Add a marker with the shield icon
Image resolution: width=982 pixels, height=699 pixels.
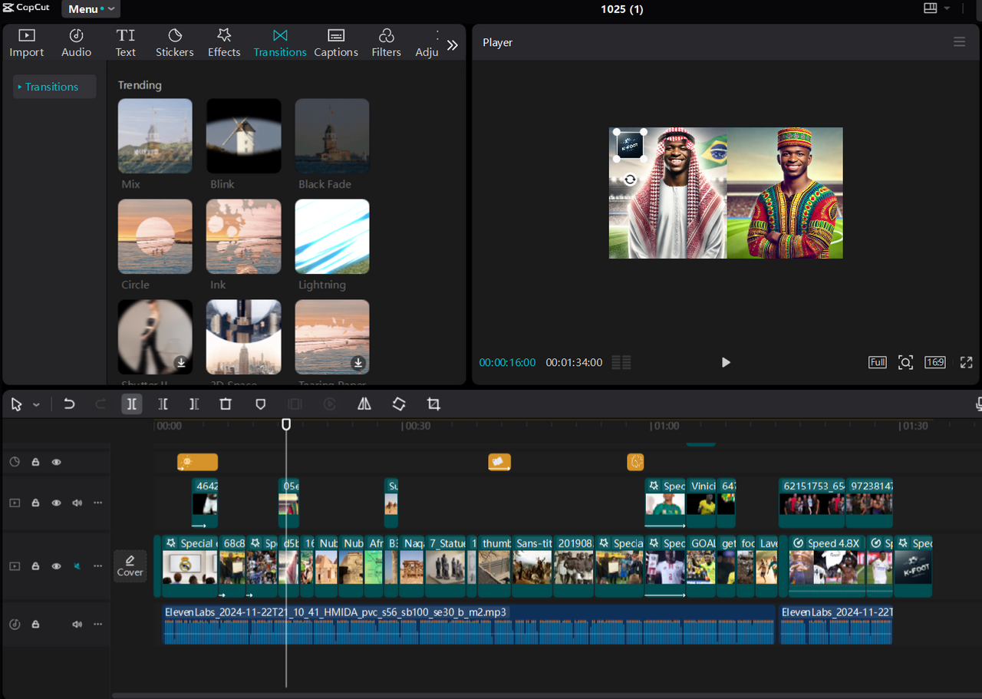tap(260, 404)
